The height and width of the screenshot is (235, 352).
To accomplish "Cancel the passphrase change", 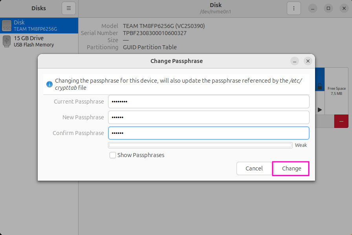I will (x=254, y=168).
